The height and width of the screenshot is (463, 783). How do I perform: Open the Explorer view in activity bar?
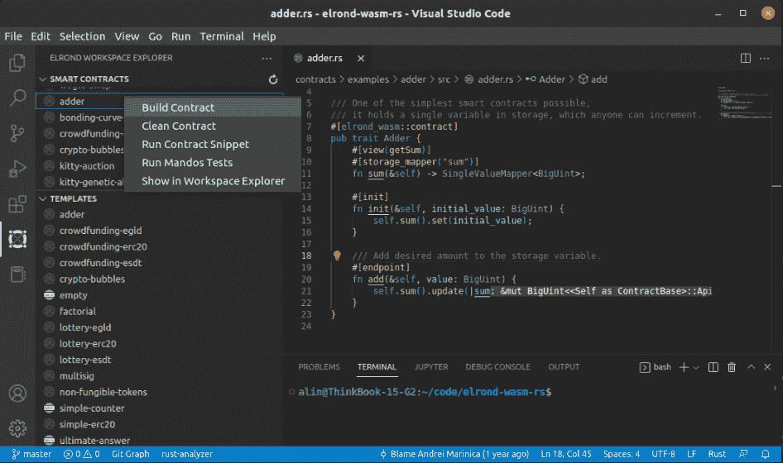pyautogui.click(x=17, y=63)
